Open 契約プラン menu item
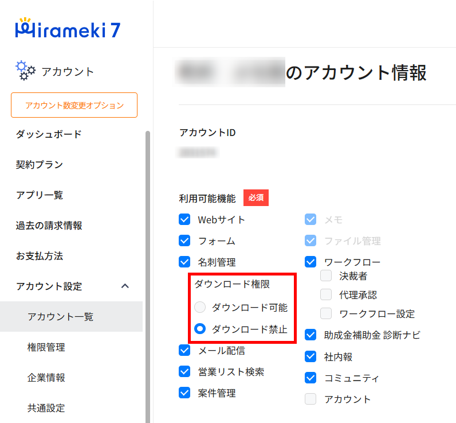This screenshot has width=456, height=423. click(x=40, y=165)
